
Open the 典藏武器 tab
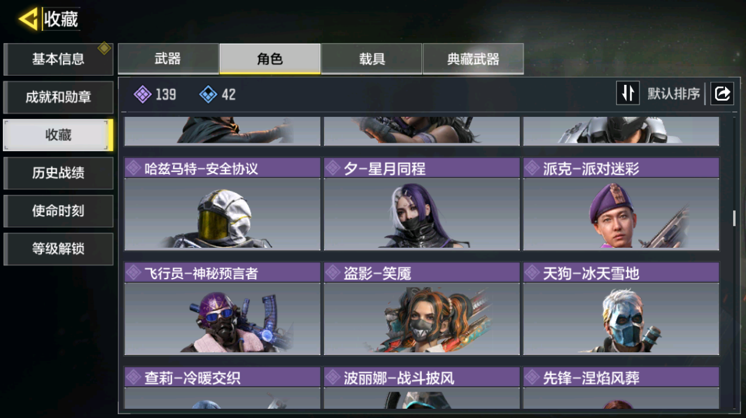click(473, 59)
